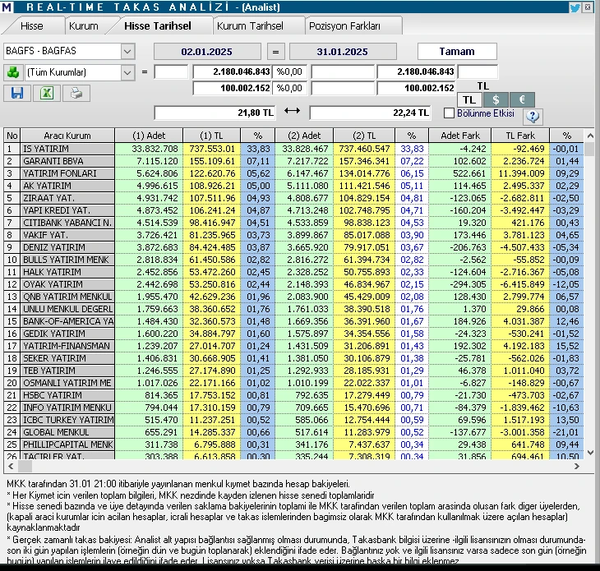
Task: Sort by the (2) Adet column header
Action: [304, 136]
